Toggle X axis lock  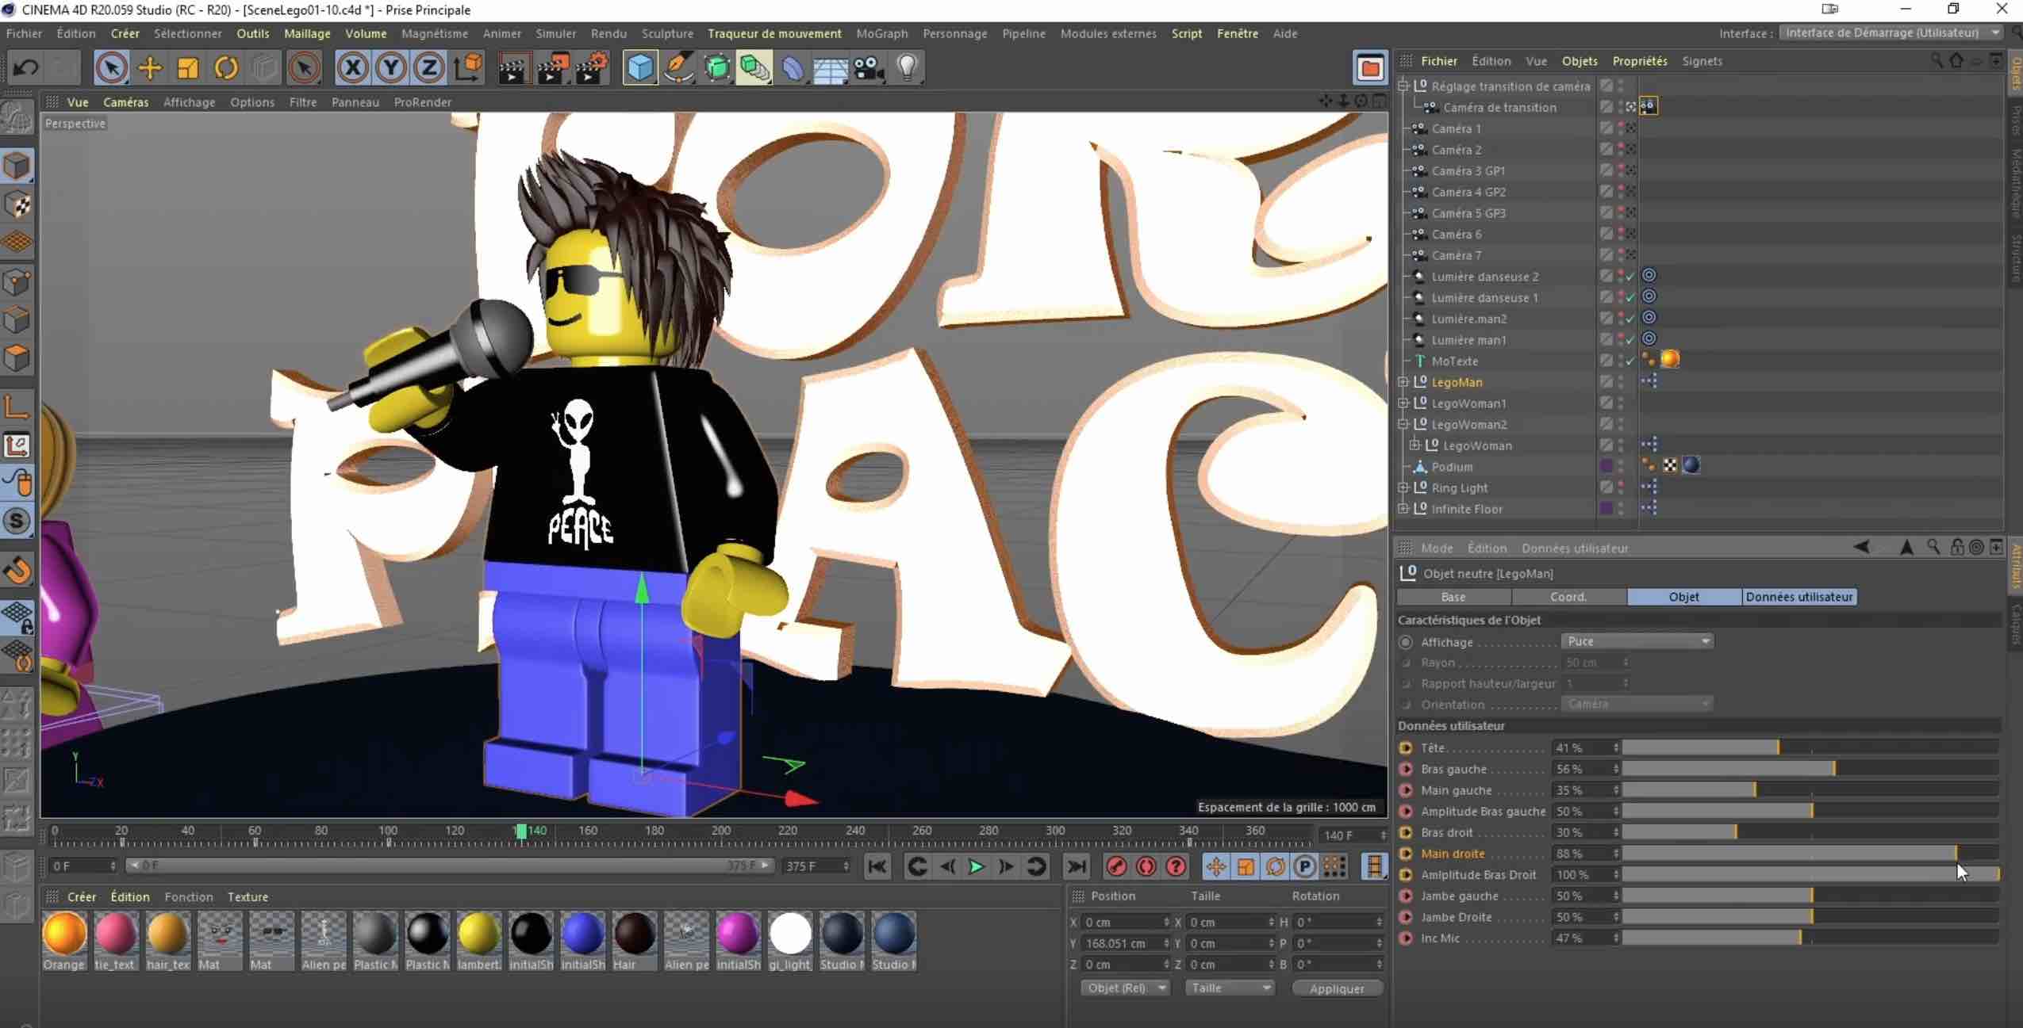pyautogui.click(x=352, y=67)
